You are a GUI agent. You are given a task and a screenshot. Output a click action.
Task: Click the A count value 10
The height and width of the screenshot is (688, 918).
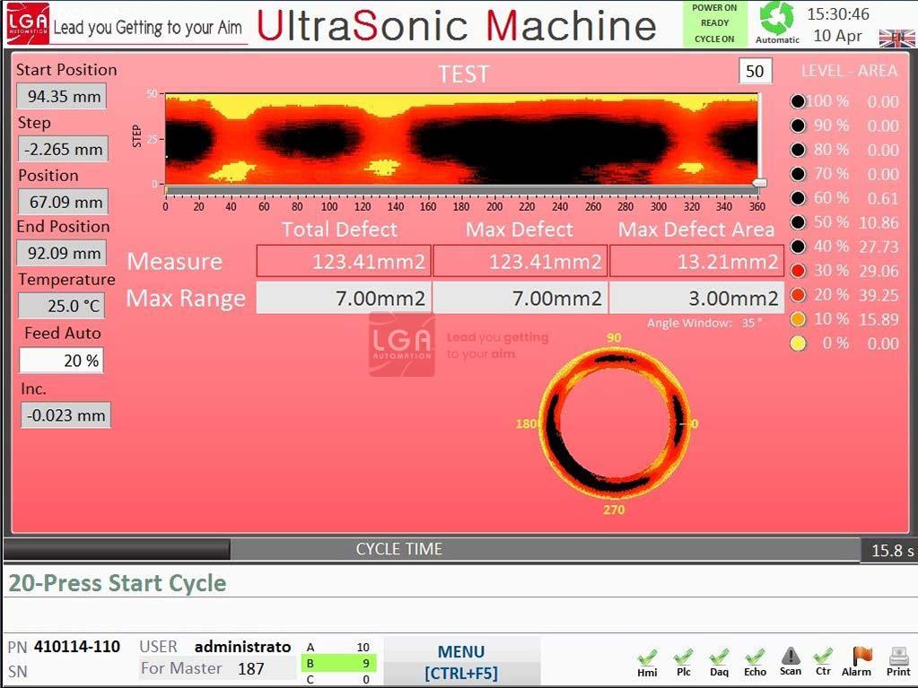(x=363, y=647)
